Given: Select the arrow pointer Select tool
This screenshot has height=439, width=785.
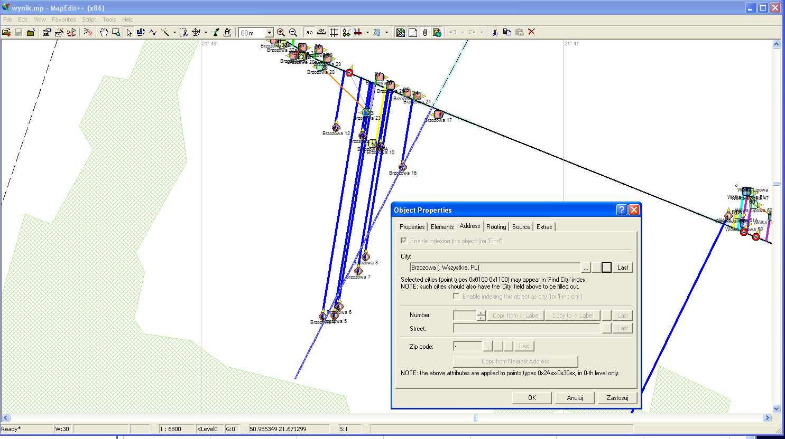Looking at the screenshot, I should (128, 32).
